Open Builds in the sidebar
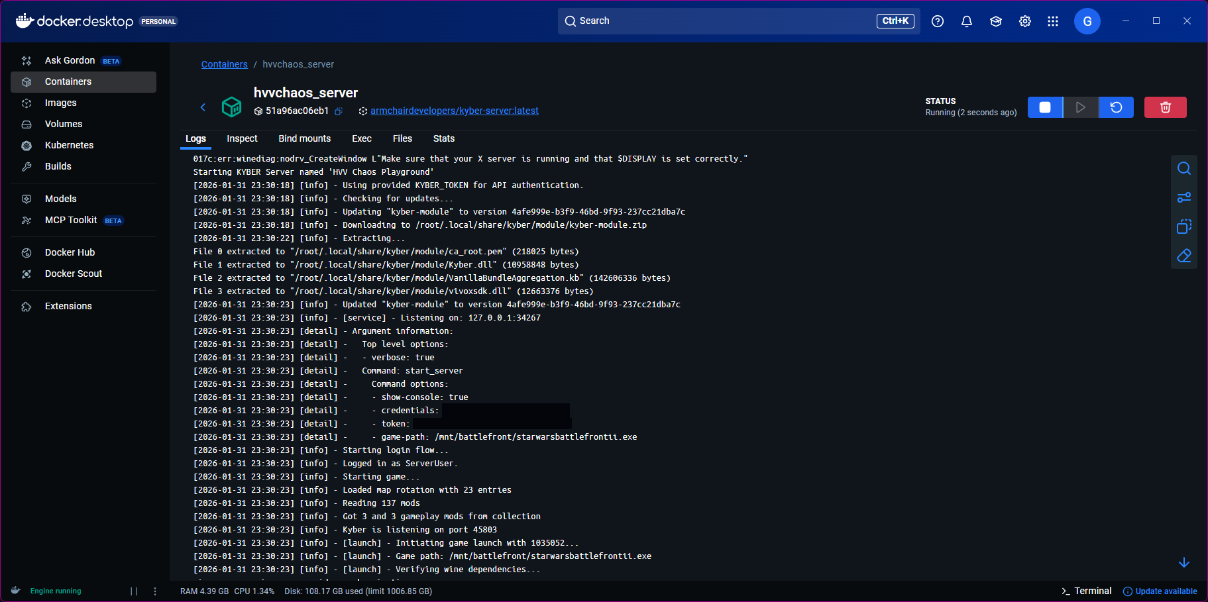This screenshot has height=602, width=1208. (x=83, y=166)
